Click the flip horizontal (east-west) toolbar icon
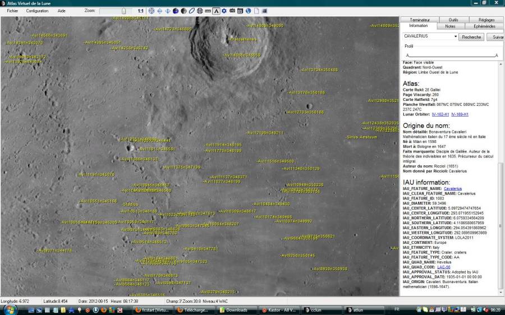This screenshot has height=315, width=505. pos(167,11)
